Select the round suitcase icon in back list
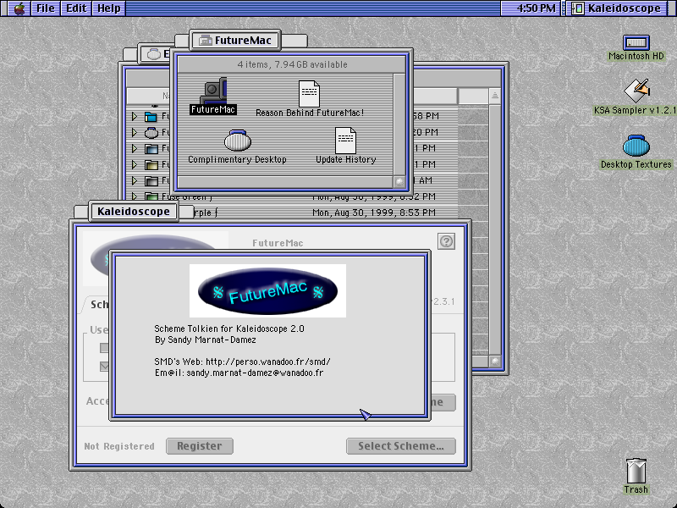677x508 pixels. coord(151,132)
